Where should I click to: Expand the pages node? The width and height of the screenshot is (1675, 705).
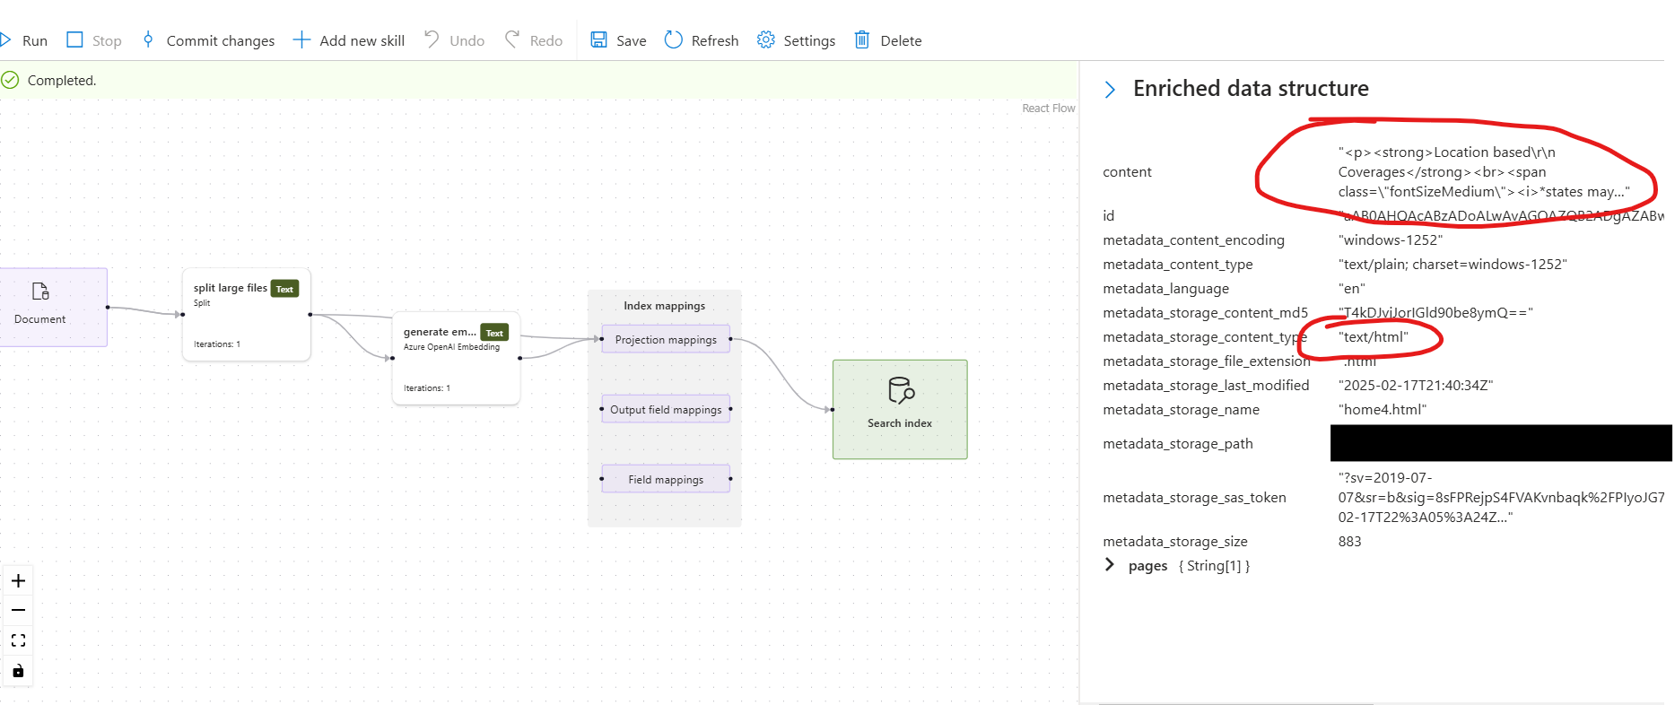click(x=1110, y=565)
